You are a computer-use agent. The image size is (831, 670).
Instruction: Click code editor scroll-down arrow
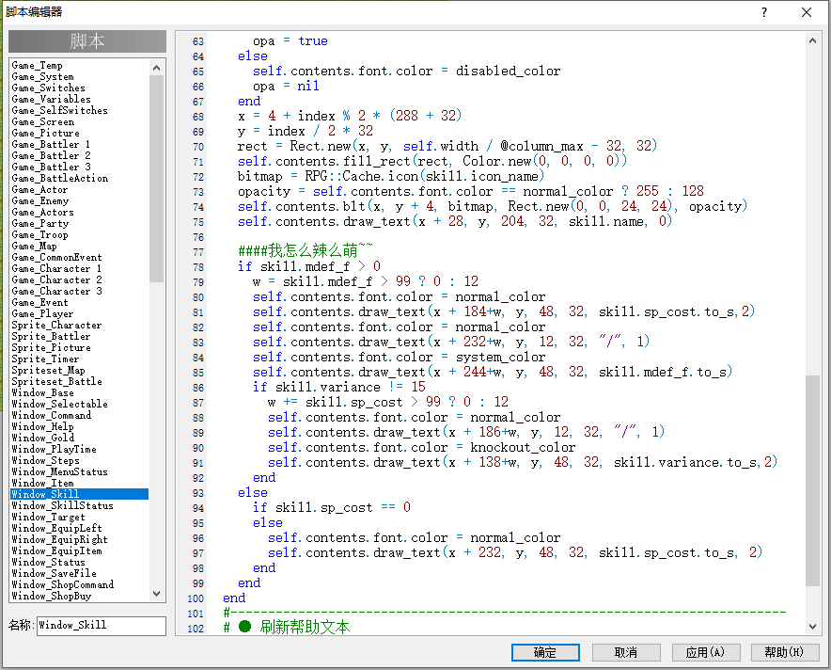click(x=812, y=627)
